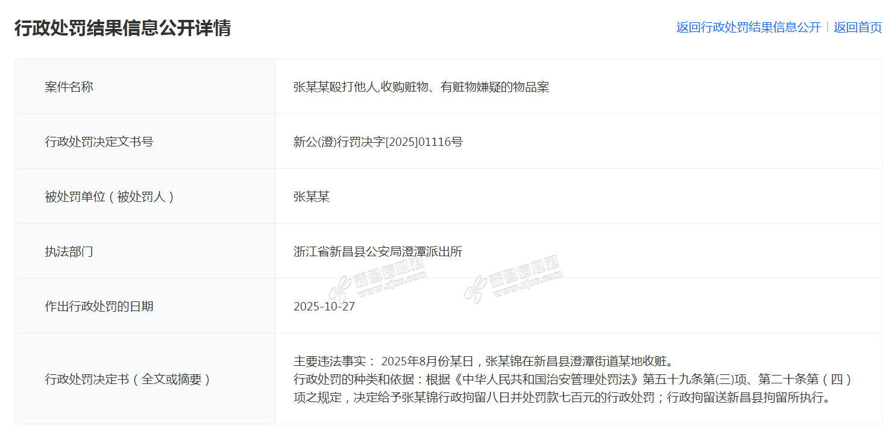
Task: Select the 执法部门 row label
Action: [69, 251]
